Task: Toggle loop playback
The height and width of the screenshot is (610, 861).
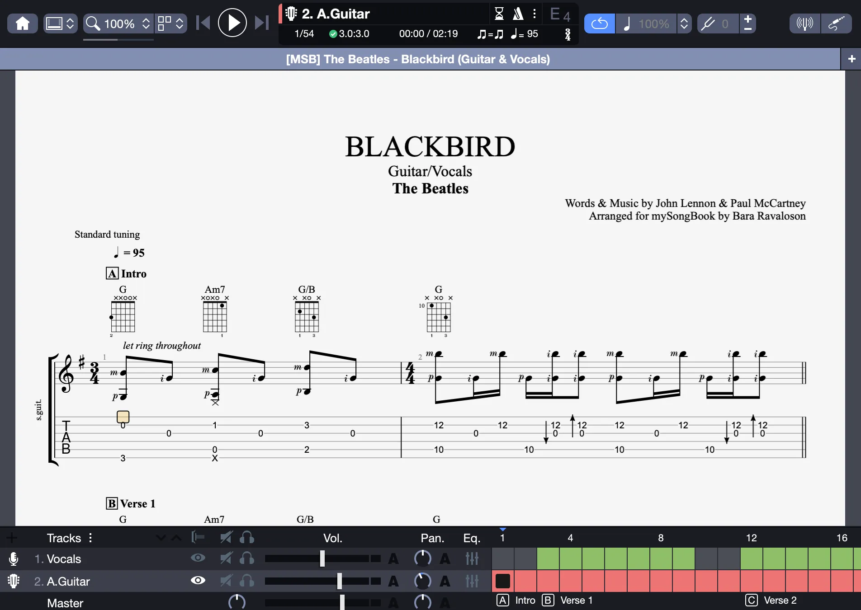Action: 600,23
